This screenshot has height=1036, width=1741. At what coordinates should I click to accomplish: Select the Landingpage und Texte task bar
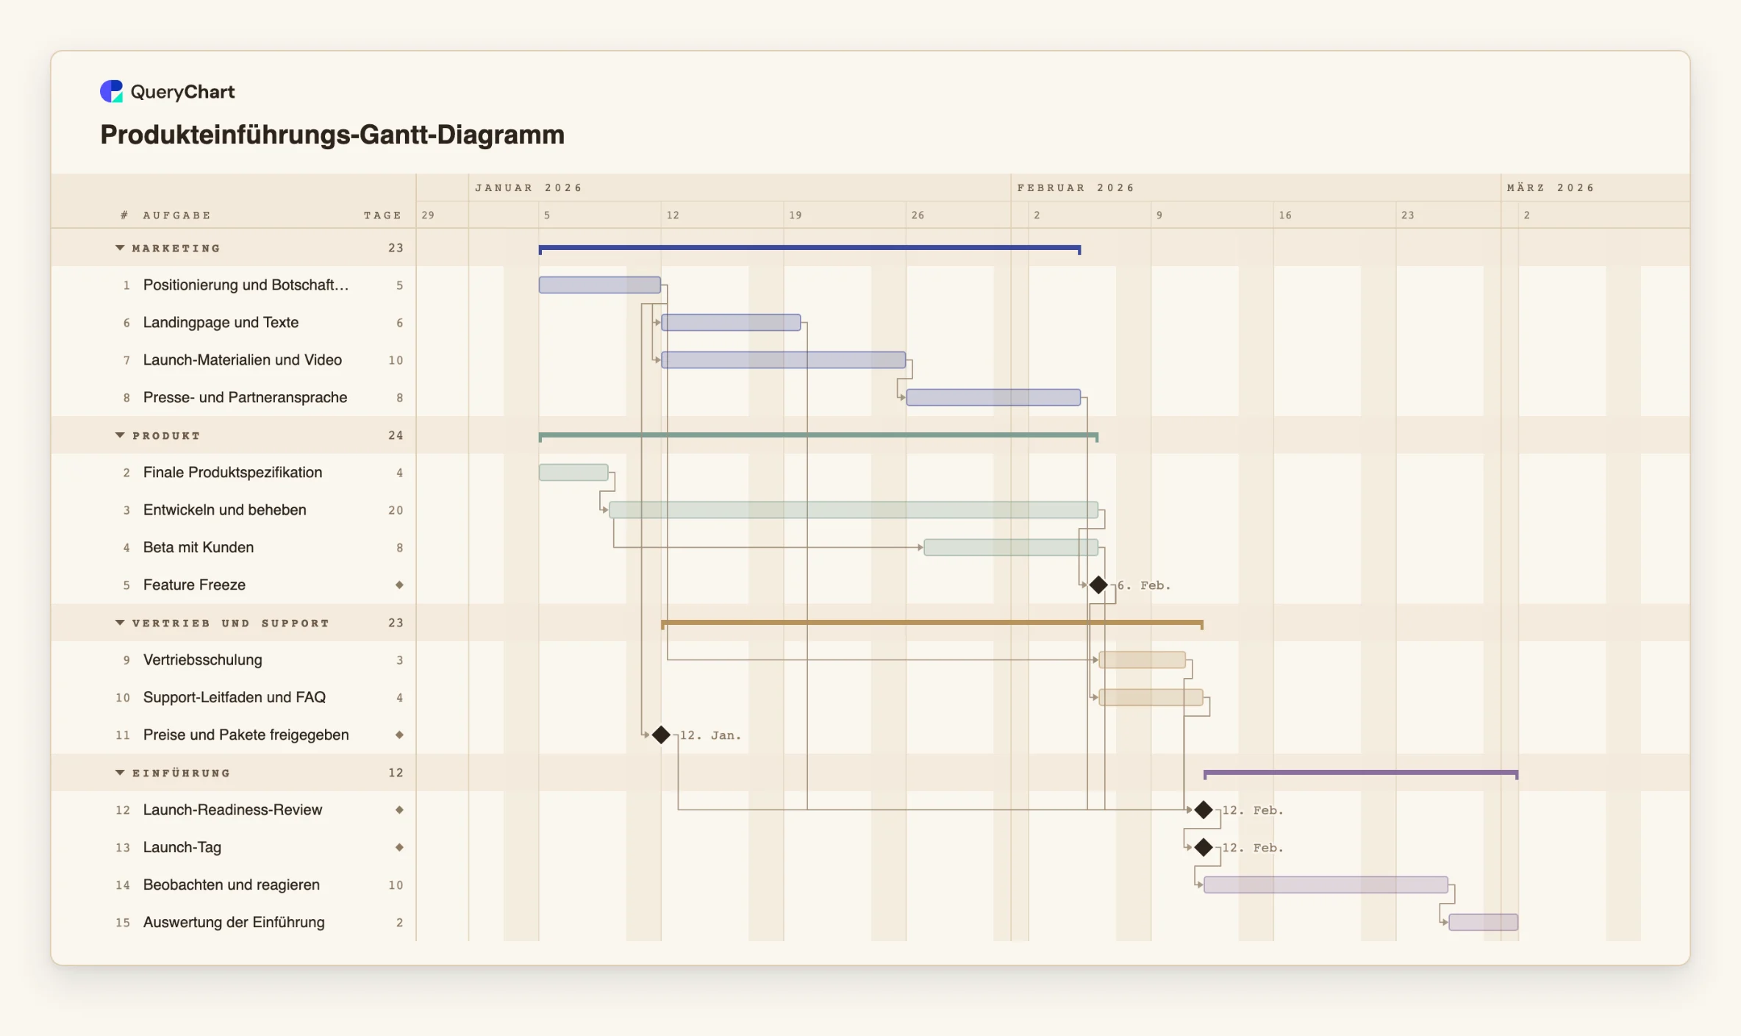731,323
